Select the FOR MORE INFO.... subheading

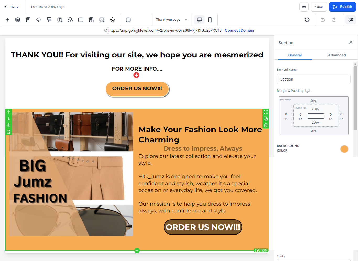[x=137, y=69]
